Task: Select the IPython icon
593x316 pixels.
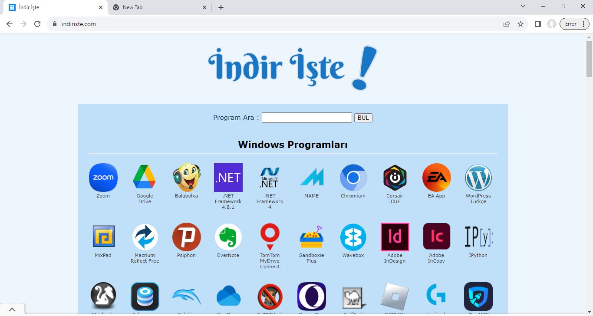Action: tap(478, 237)
